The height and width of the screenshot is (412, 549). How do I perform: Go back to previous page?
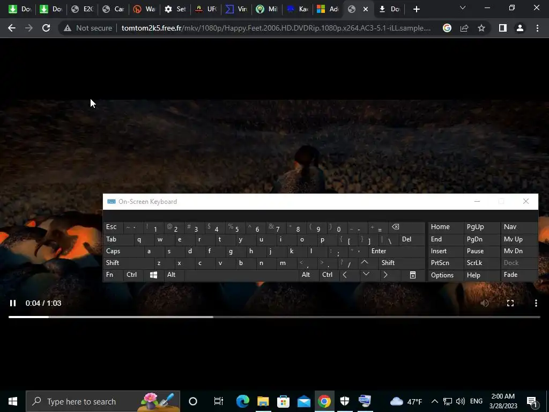coord(12,28)
